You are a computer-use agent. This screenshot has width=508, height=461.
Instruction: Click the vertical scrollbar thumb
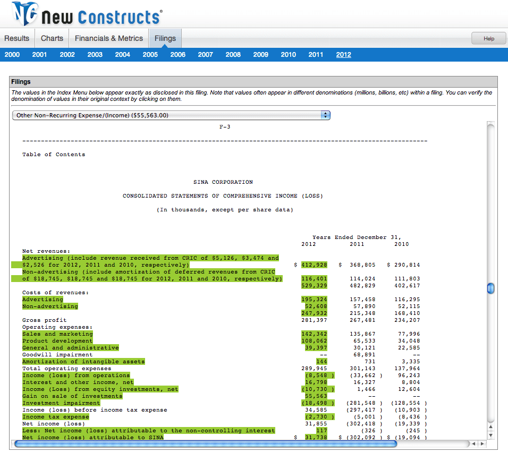pyautogui.click(x=491, y=288)
